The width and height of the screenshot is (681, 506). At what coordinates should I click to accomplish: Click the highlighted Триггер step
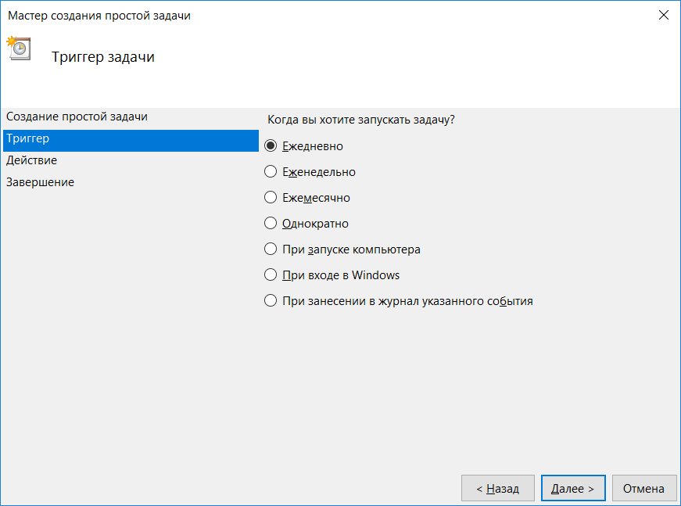[131, 140]
